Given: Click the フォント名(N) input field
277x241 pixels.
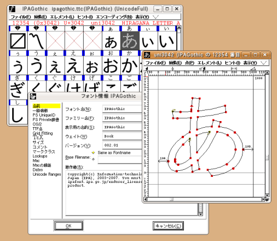Looking at the screenshot, I should coord(122,109).
